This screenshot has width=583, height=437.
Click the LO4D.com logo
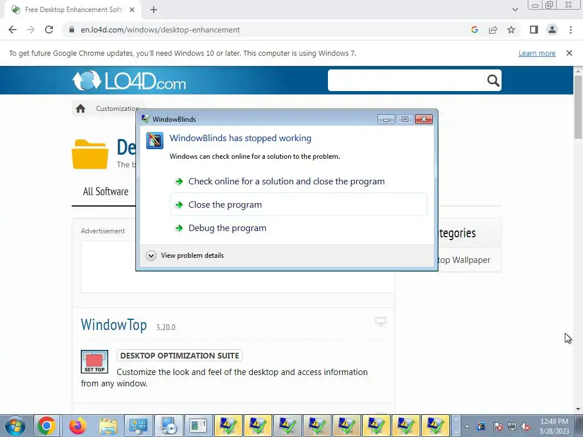click(129, 80)
